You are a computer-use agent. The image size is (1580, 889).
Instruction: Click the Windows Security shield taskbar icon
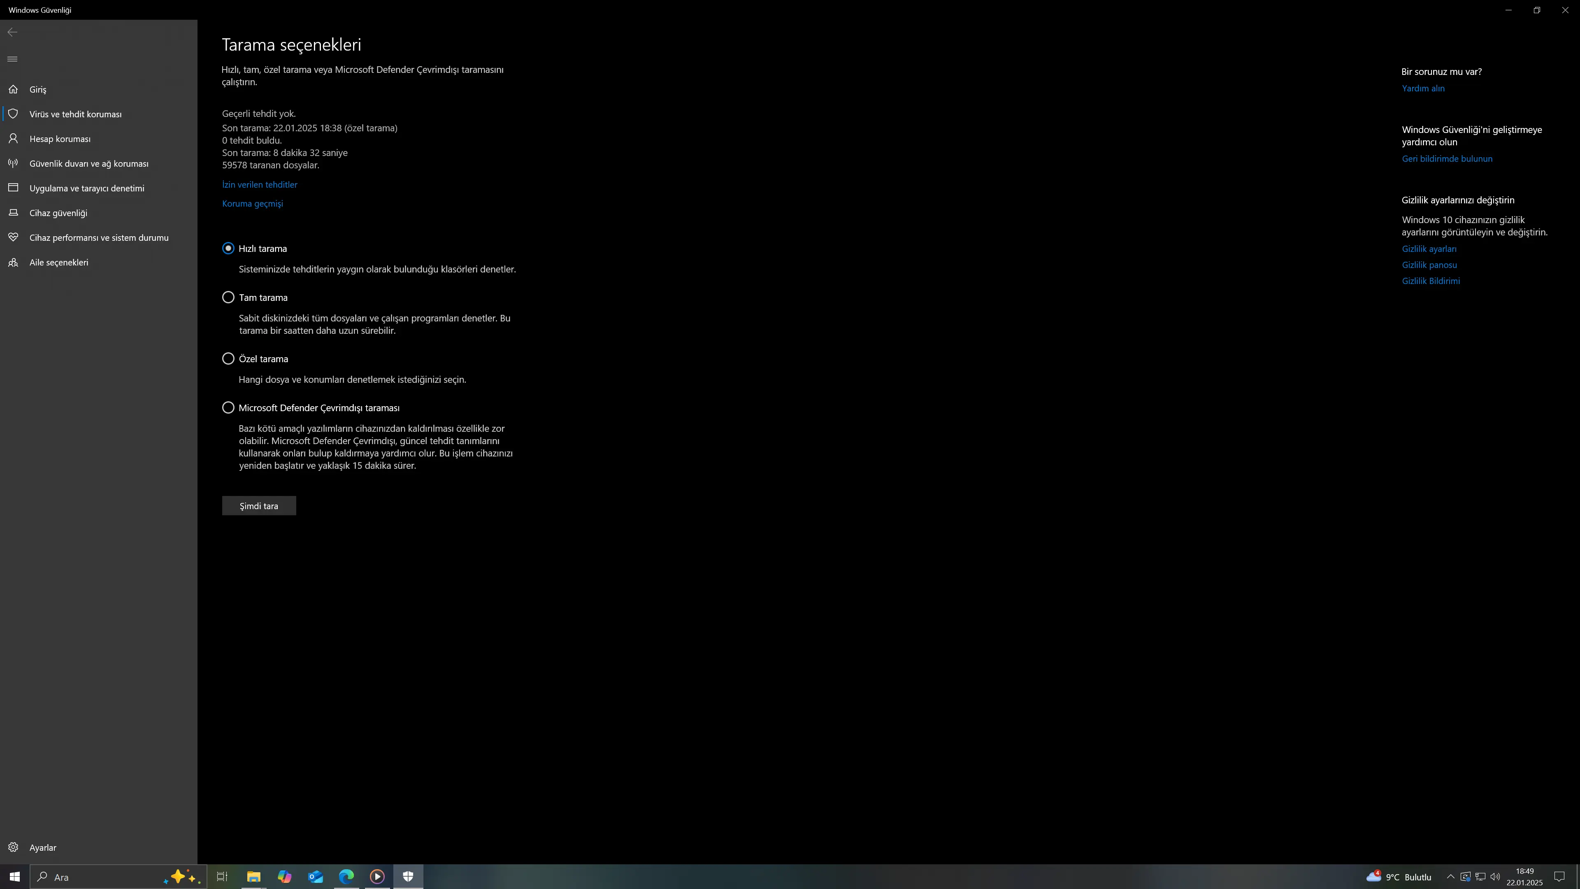tap(408, 877)
